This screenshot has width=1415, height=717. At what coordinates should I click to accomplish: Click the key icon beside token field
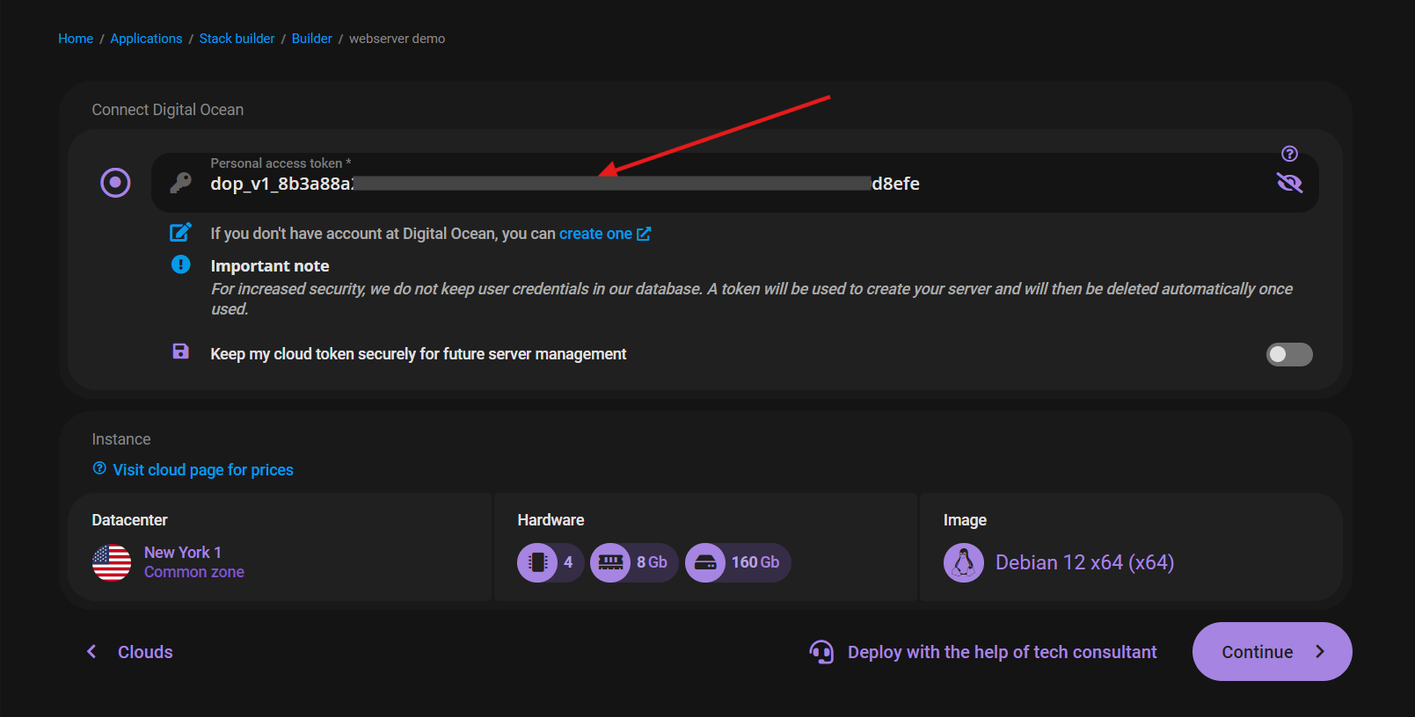[x=181, y=183]
